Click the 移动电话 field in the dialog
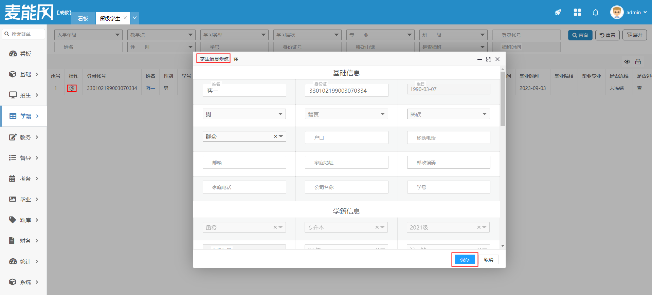The height and width of the screenshot is (295, 652). pos(448,138)
